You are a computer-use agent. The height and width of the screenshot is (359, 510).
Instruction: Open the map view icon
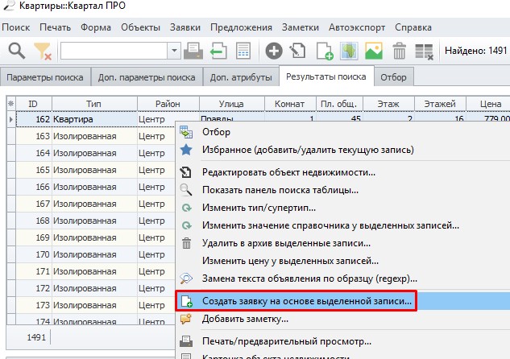click(x=349, y=51)
